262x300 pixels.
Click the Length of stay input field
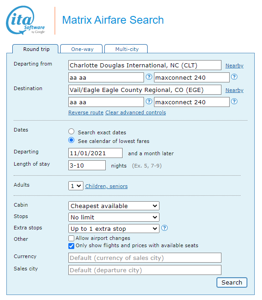(x=87, y=165)
